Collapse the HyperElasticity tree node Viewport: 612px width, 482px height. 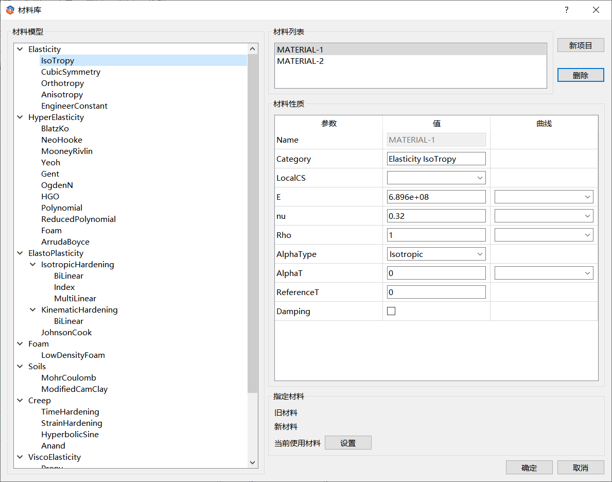click(x=20, y=117)
